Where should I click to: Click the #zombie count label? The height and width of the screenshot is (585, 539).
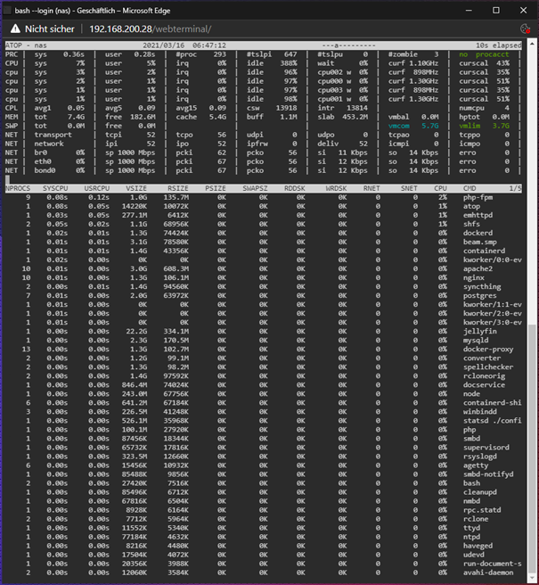(x=403, y=54)
